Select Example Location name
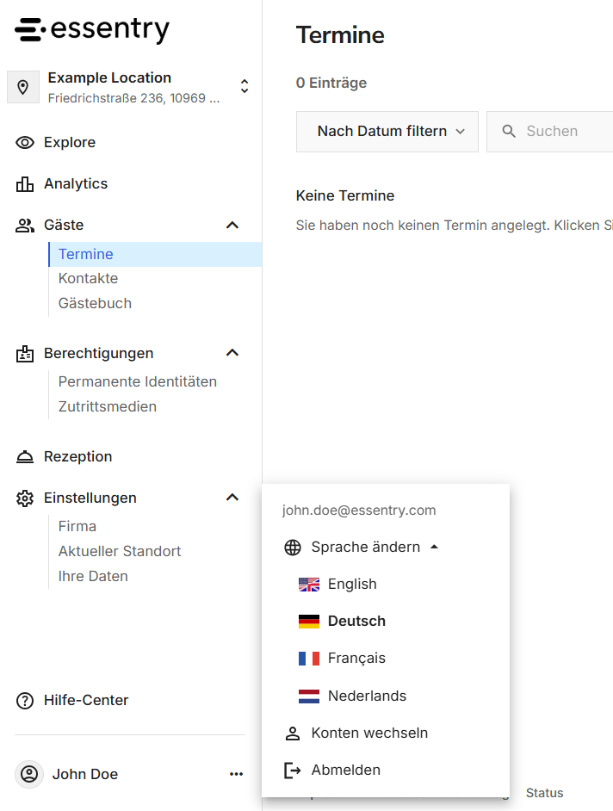Viewport: 613px width, 811px height. [109, 77]
